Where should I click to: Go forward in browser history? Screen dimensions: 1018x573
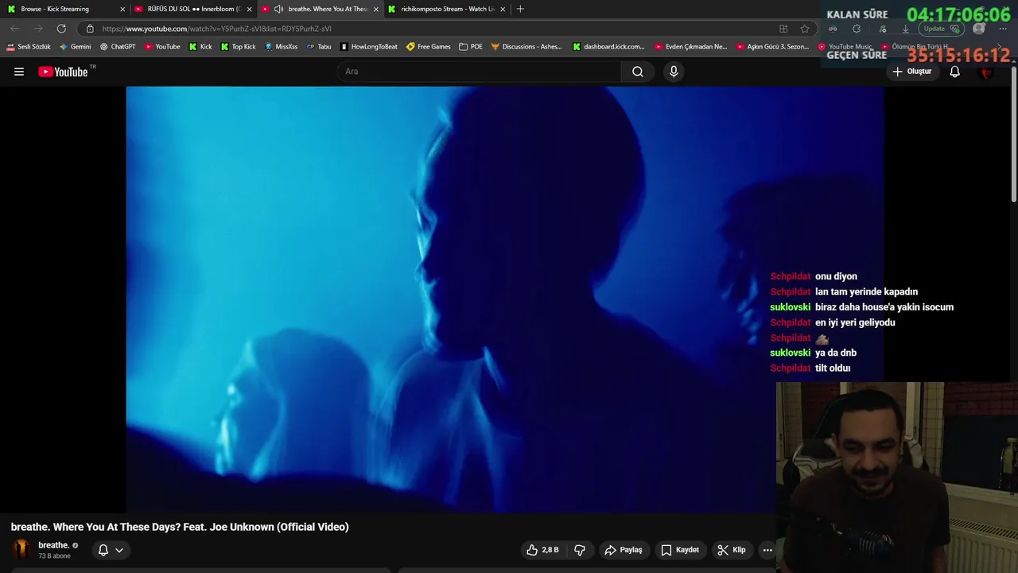[37, 29]
